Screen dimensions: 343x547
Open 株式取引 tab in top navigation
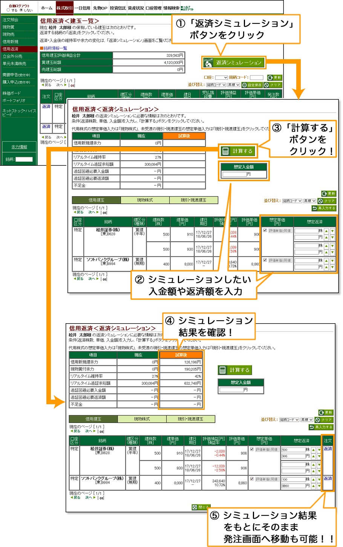(64, 8)
